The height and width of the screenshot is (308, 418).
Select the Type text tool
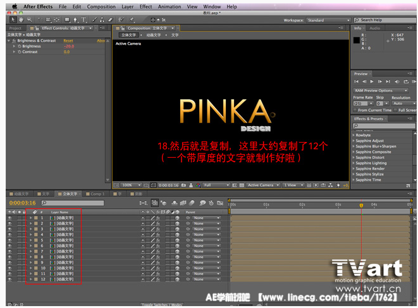[x=83, y=20]
